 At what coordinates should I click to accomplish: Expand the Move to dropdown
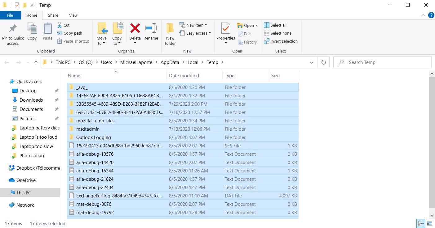(x=101, y=43)
